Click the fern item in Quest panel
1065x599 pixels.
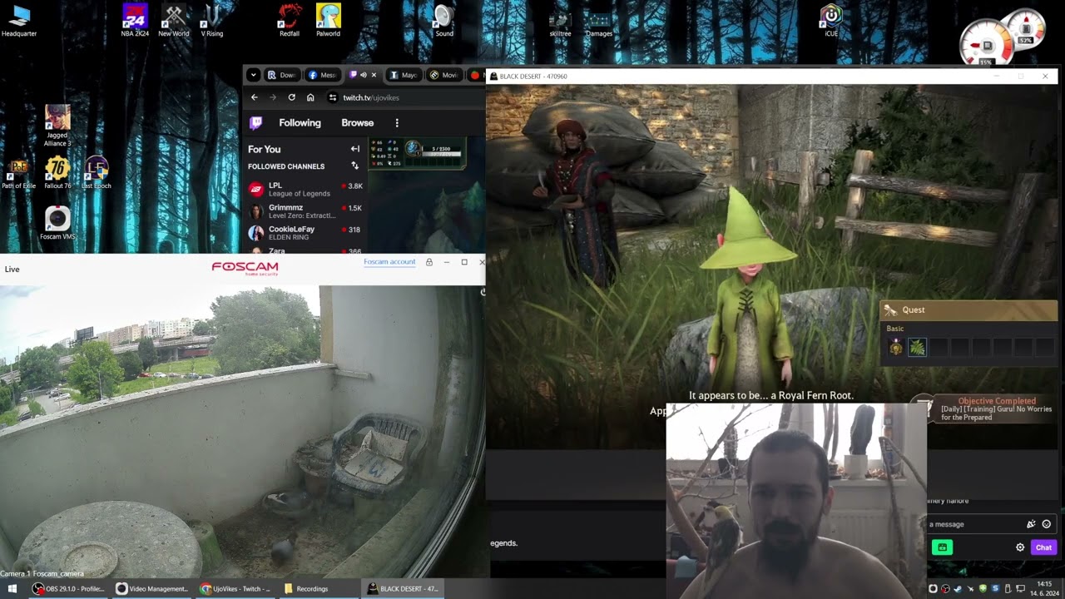coord(917,347)
